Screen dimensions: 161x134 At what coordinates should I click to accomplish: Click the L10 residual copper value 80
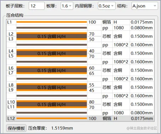point(92,102)
